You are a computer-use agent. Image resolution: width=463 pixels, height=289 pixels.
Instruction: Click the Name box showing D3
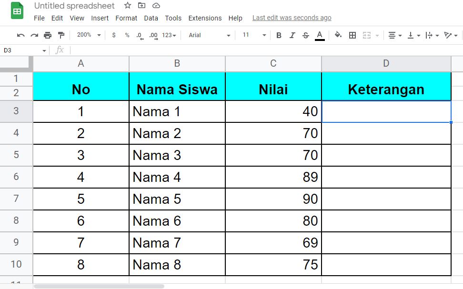pyautogui.click(x=24, y=50)
